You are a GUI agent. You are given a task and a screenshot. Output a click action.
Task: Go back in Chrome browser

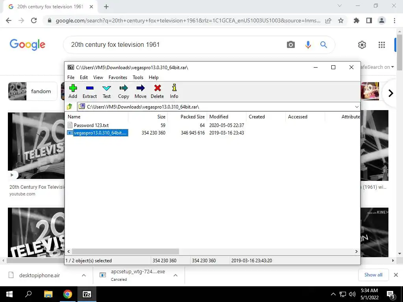click(x=9, y=20)
